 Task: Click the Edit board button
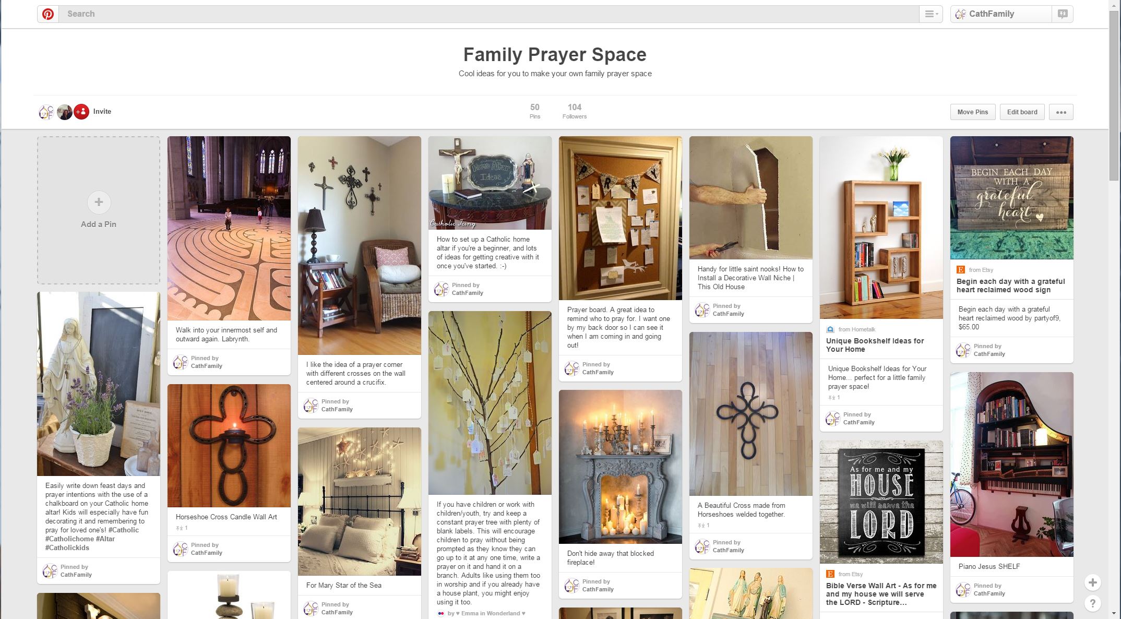(x=1022, y=112)
